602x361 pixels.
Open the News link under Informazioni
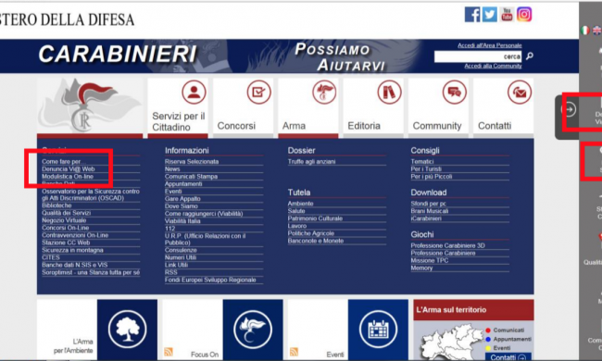click(x=172, y=168)
